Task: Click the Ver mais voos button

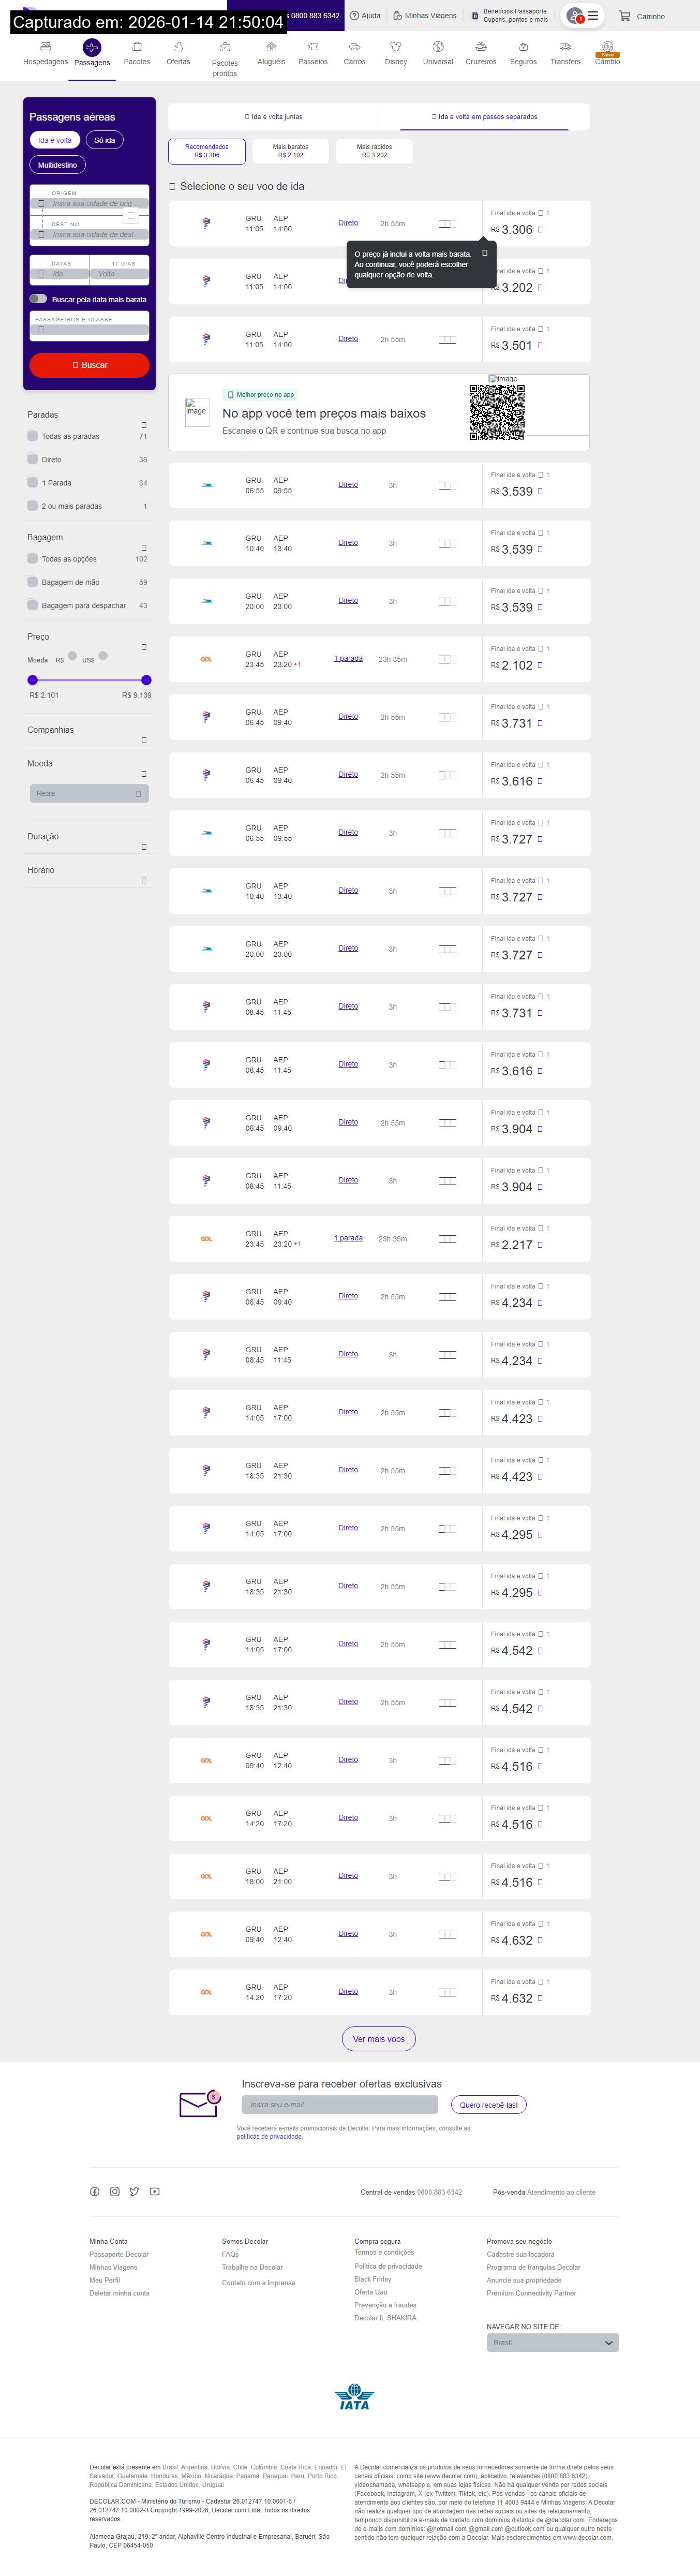Action: 378,2039
